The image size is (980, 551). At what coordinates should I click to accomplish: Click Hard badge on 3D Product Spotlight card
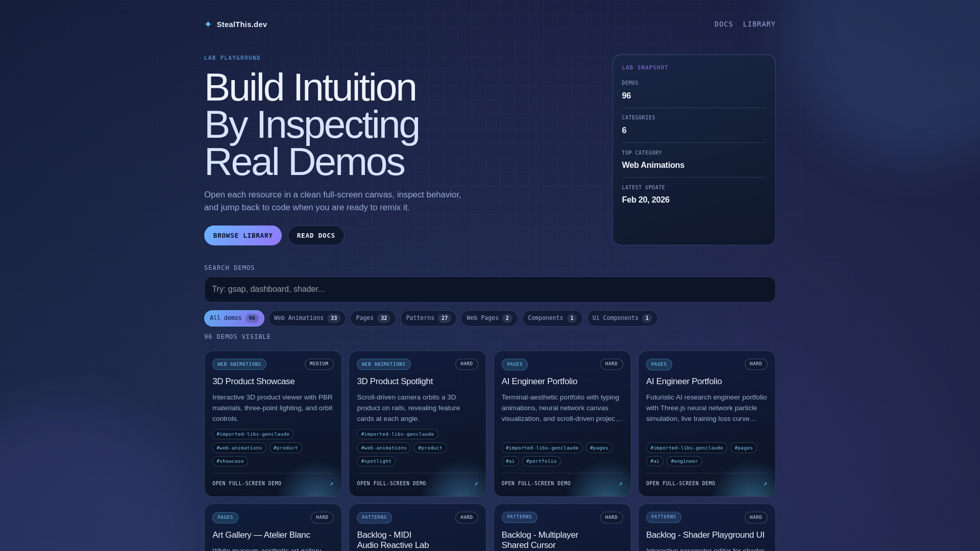[x=467, y=364]
